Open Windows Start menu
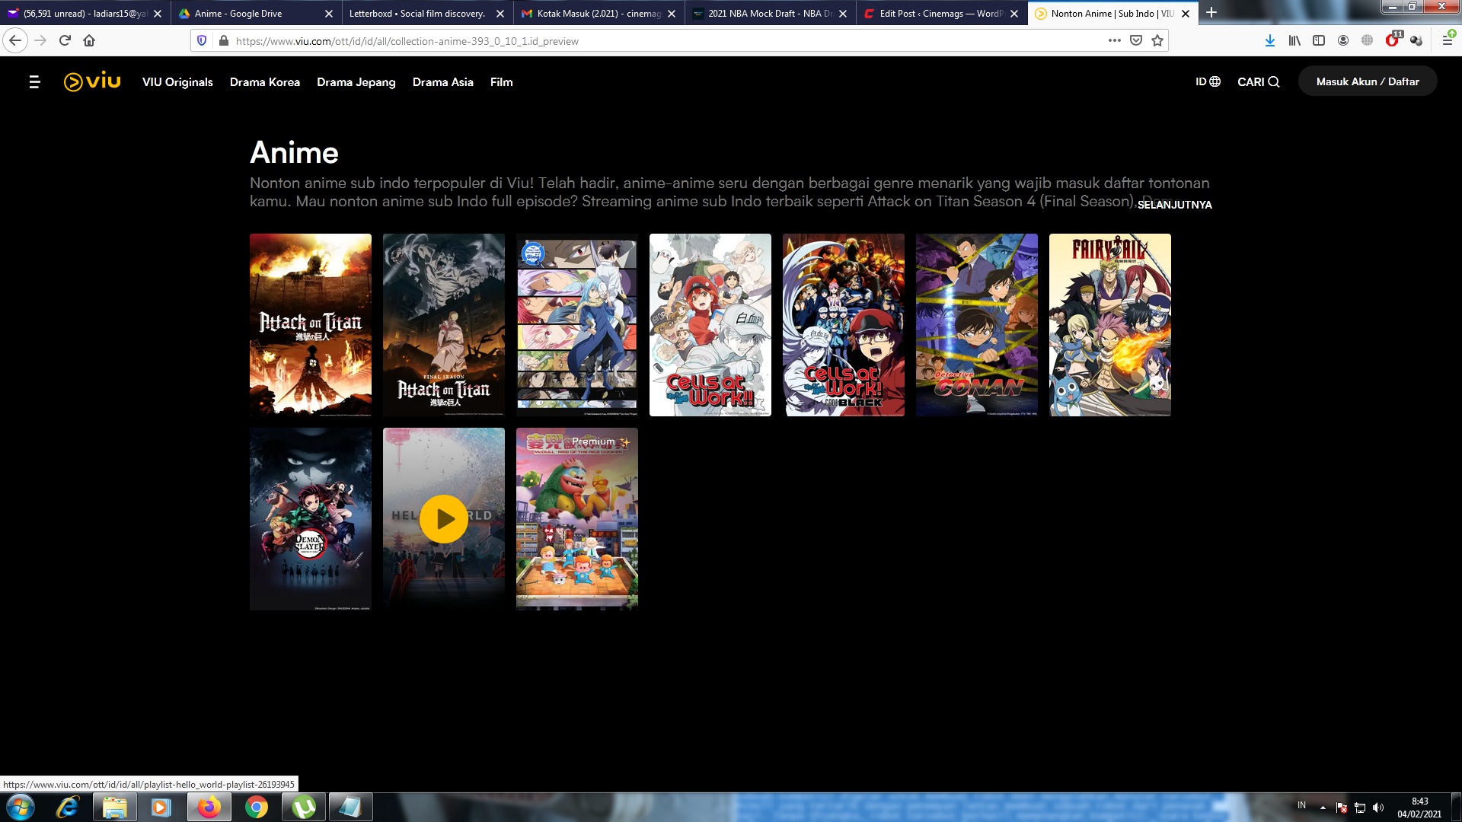The height and width of the screenshot is (822, 1462). point(21,807)
